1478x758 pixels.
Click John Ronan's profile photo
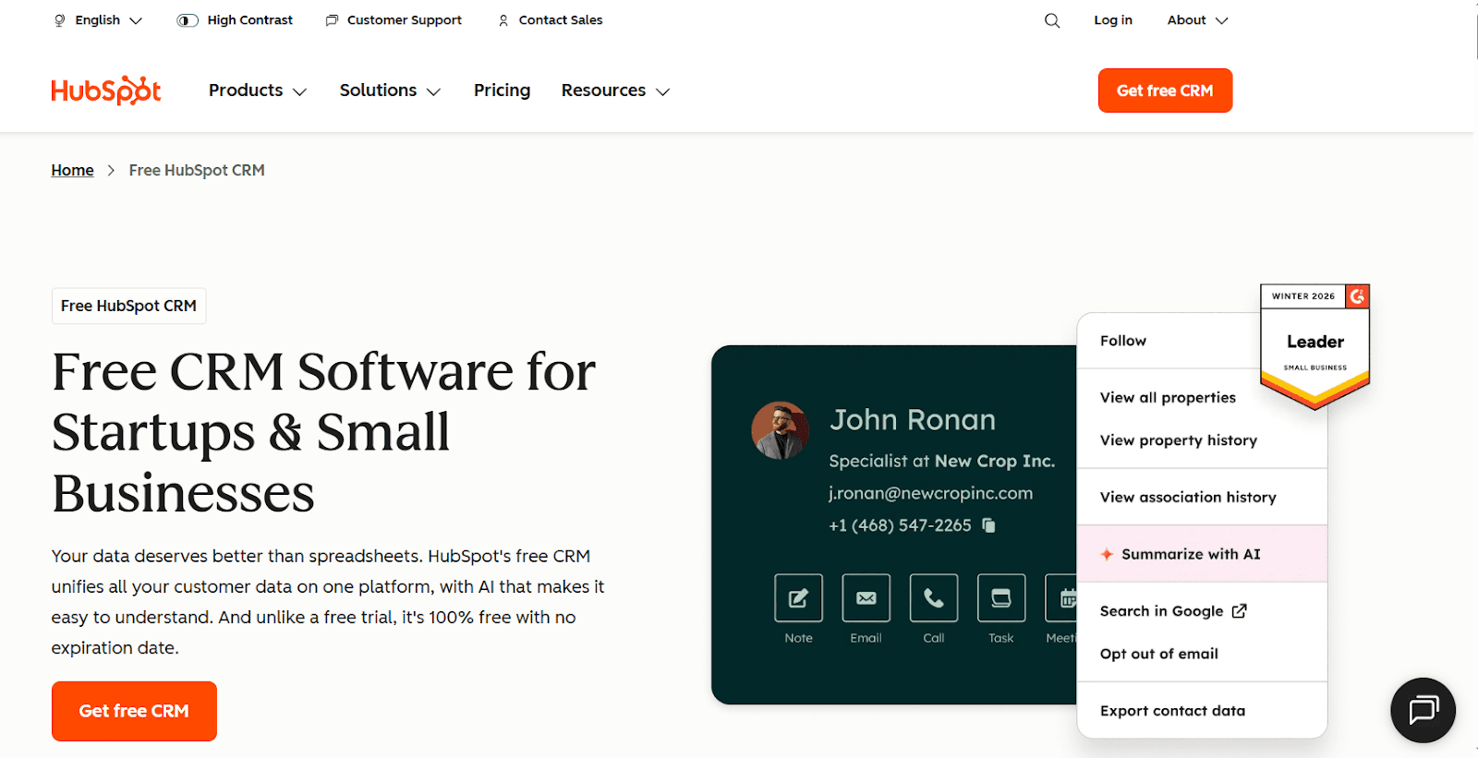pos(781,430)
